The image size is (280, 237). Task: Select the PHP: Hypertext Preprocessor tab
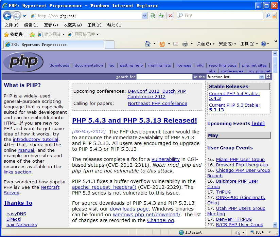pos(54,44)
